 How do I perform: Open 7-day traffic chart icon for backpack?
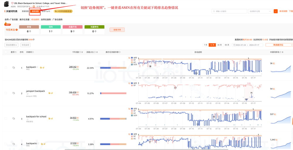[x=78, y=67]
